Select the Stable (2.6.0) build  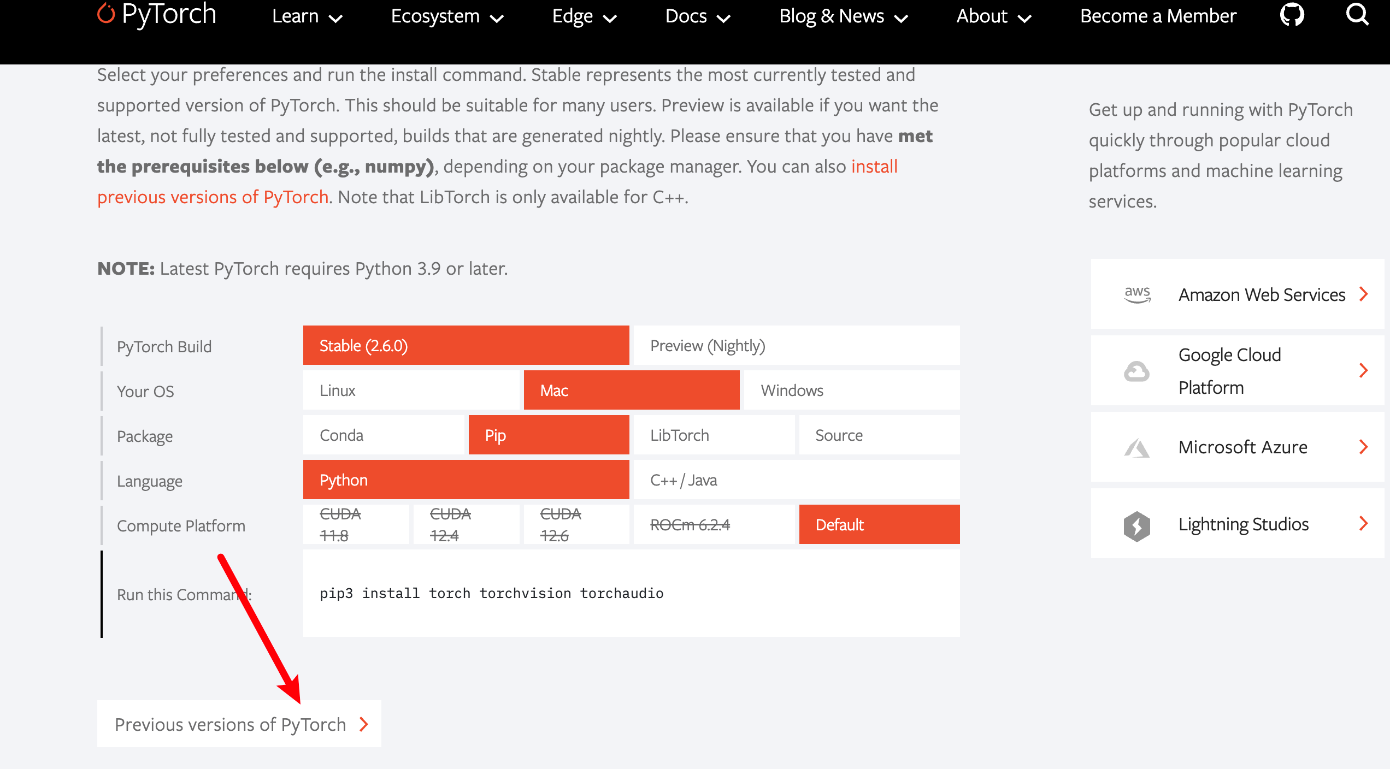point(466,345)
